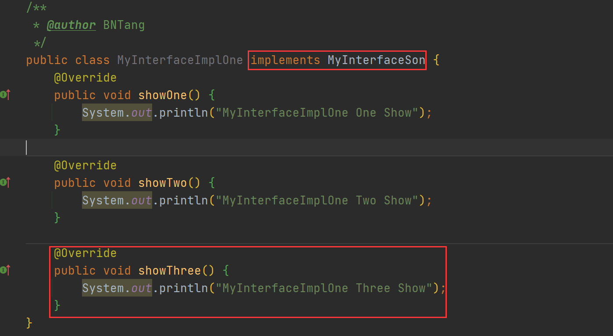The image size is (613, 336).
Task: Click the @Override annotation above showTwo
Action: click(x=86, y=165)
